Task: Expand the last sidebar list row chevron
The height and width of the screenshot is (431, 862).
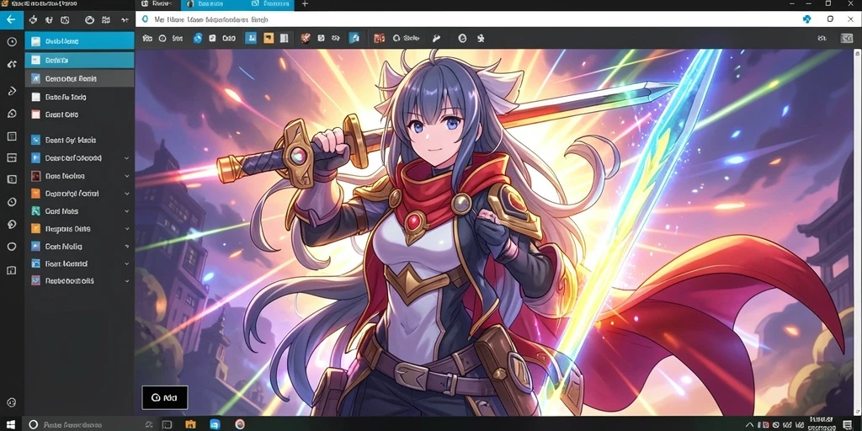Action: click(126, 281)
